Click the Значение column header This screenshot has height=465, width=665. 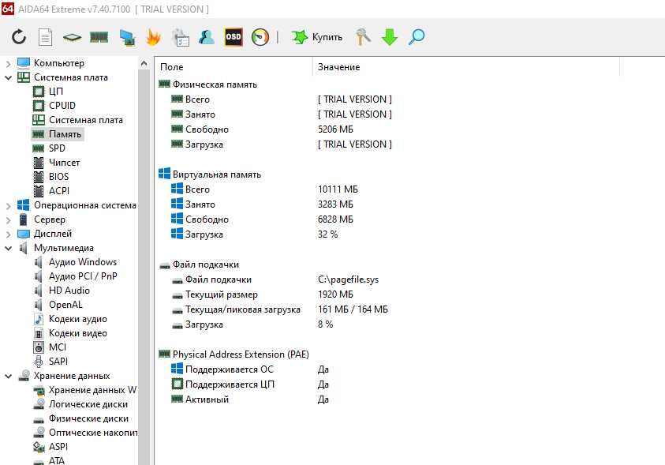(x=338, y=67)
